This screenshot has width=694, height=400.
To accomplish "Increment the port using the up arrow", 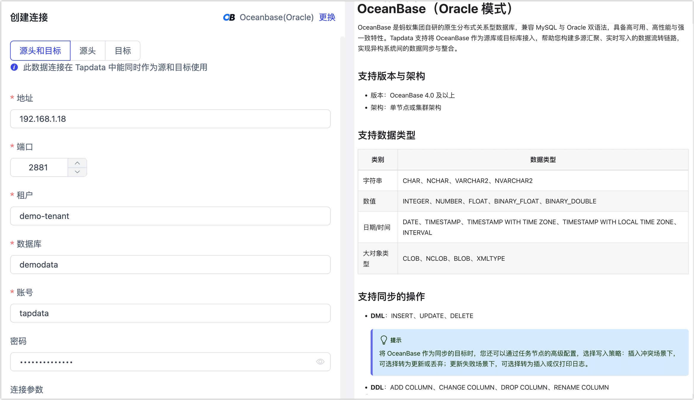I will click(x=77, y=163).
